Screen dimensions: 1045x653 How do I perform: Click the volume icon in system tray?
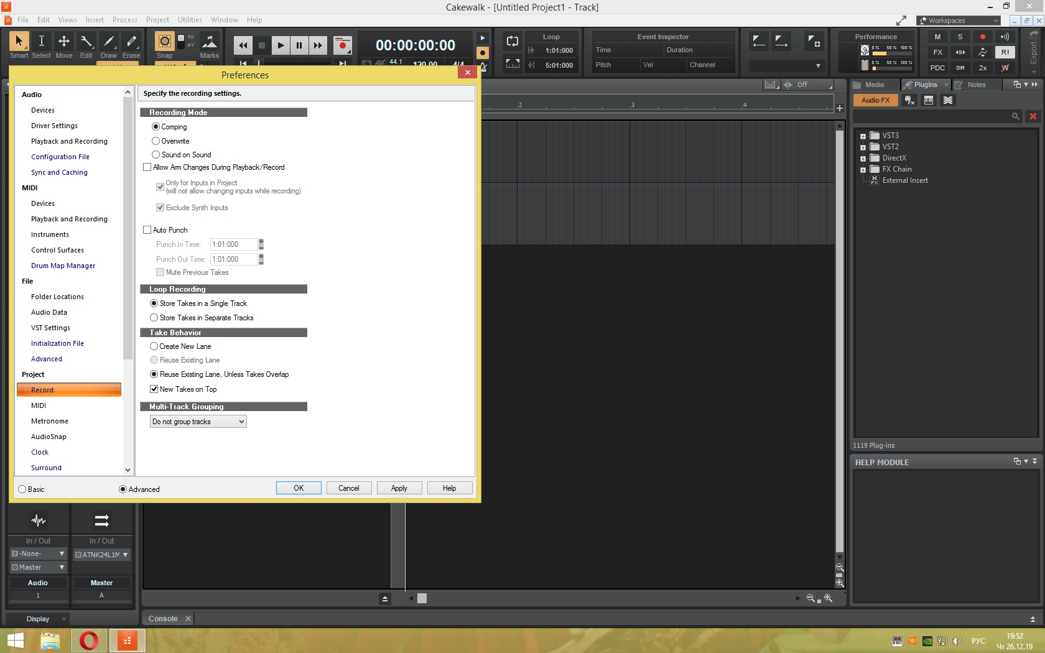pyautogui.click(x=957, y=641)
